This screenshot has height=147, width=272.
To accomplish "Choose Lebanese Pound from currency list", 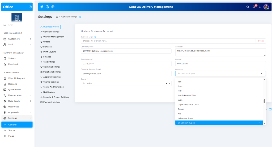I will [219, 118].
